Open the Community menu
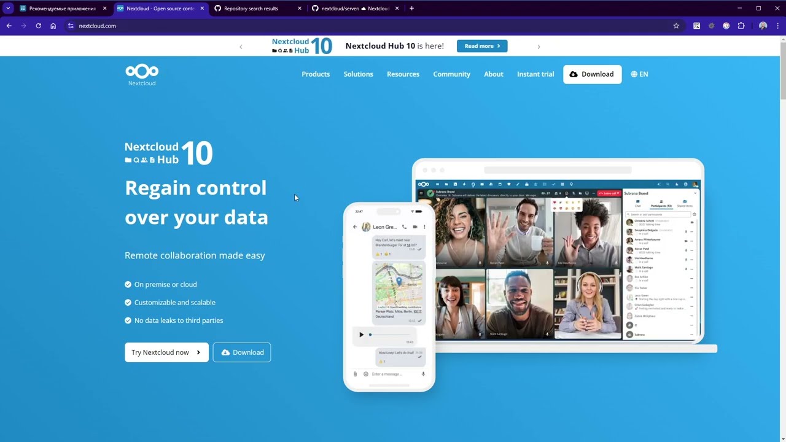 point(451,74)
